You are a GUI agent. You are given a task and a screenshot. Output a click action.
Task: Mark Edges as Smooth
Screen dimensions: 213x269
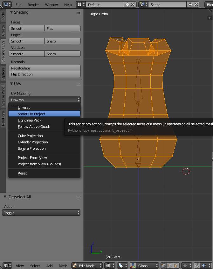click(x=26, y=41)
